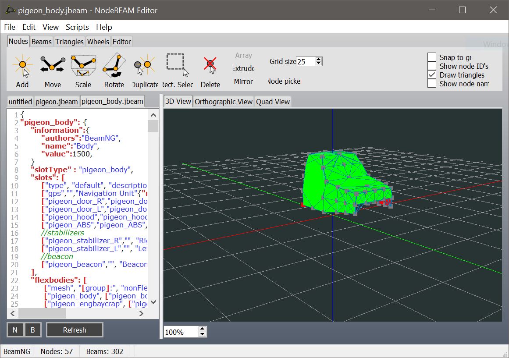Click the 100% zoom input field
The width and height of the screenshot is (509, 358).
(x=182, y=332)
